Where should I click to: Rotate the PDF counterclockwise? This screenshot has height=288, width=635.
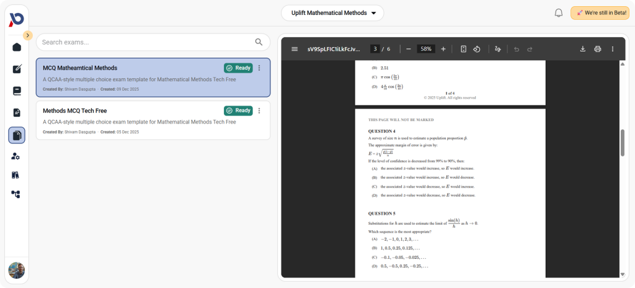(x=477, y=49)
